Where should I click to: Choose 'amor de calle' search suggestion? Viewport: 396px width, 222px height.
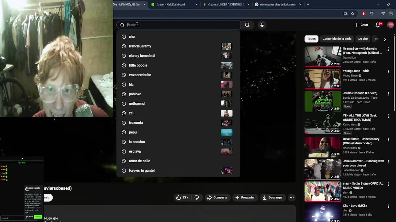(x=178, y=161)
